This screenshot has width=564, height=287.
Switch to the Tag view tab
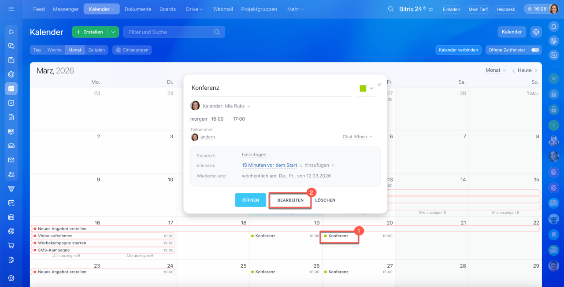pos(37,50)
